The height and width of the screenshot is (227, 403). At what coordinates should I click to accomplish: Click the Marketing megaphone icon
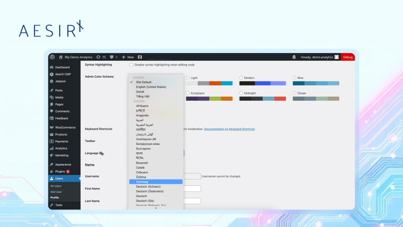click(52, 155)
